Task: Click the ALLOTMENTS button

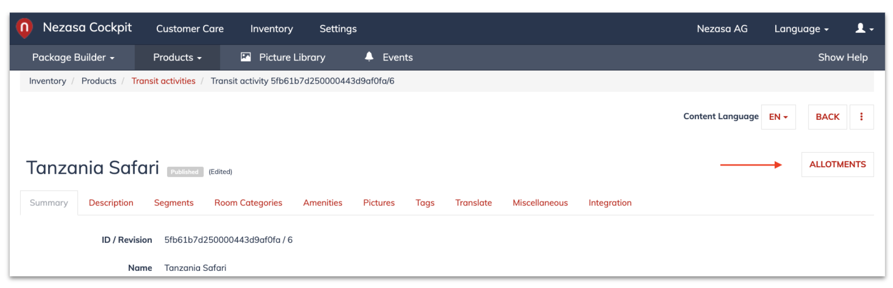Action: coord(837,164)
